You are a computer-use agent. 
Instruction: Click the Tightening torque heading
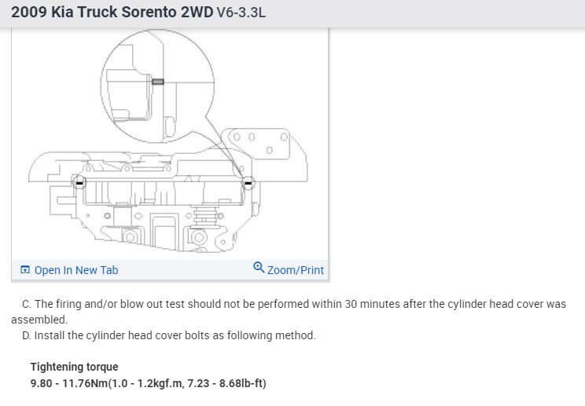click(x=75, y=367)
